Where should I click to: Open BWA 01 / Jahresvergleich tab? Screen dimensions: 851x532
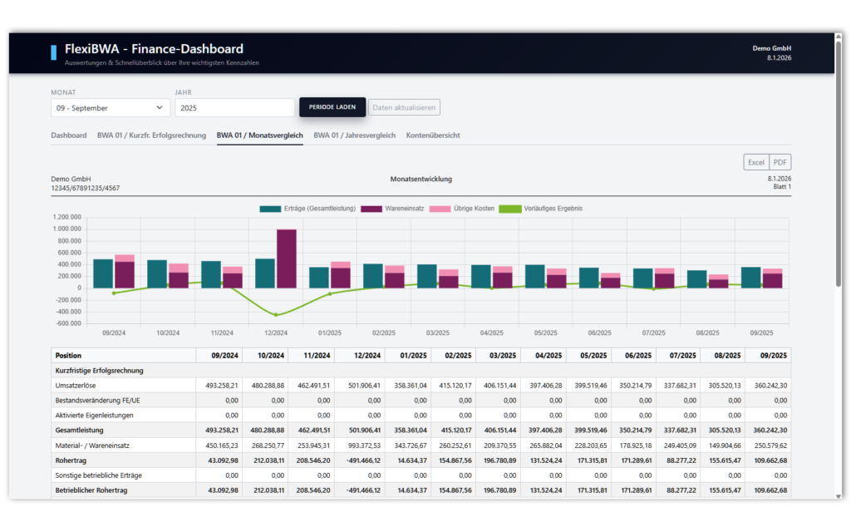click(x=354, y=135)
